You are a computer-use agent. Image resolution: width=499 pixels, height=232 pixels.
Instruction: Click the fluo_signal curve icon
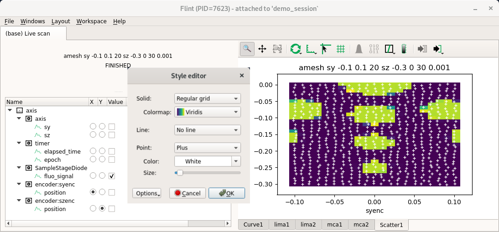38,176
